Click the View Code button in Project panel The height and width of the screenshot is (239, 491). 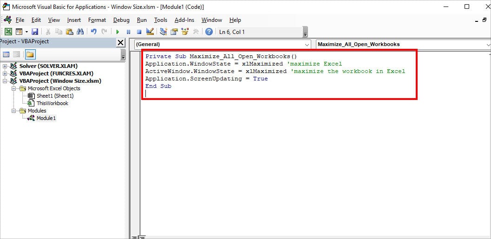[x=7, y=54]
